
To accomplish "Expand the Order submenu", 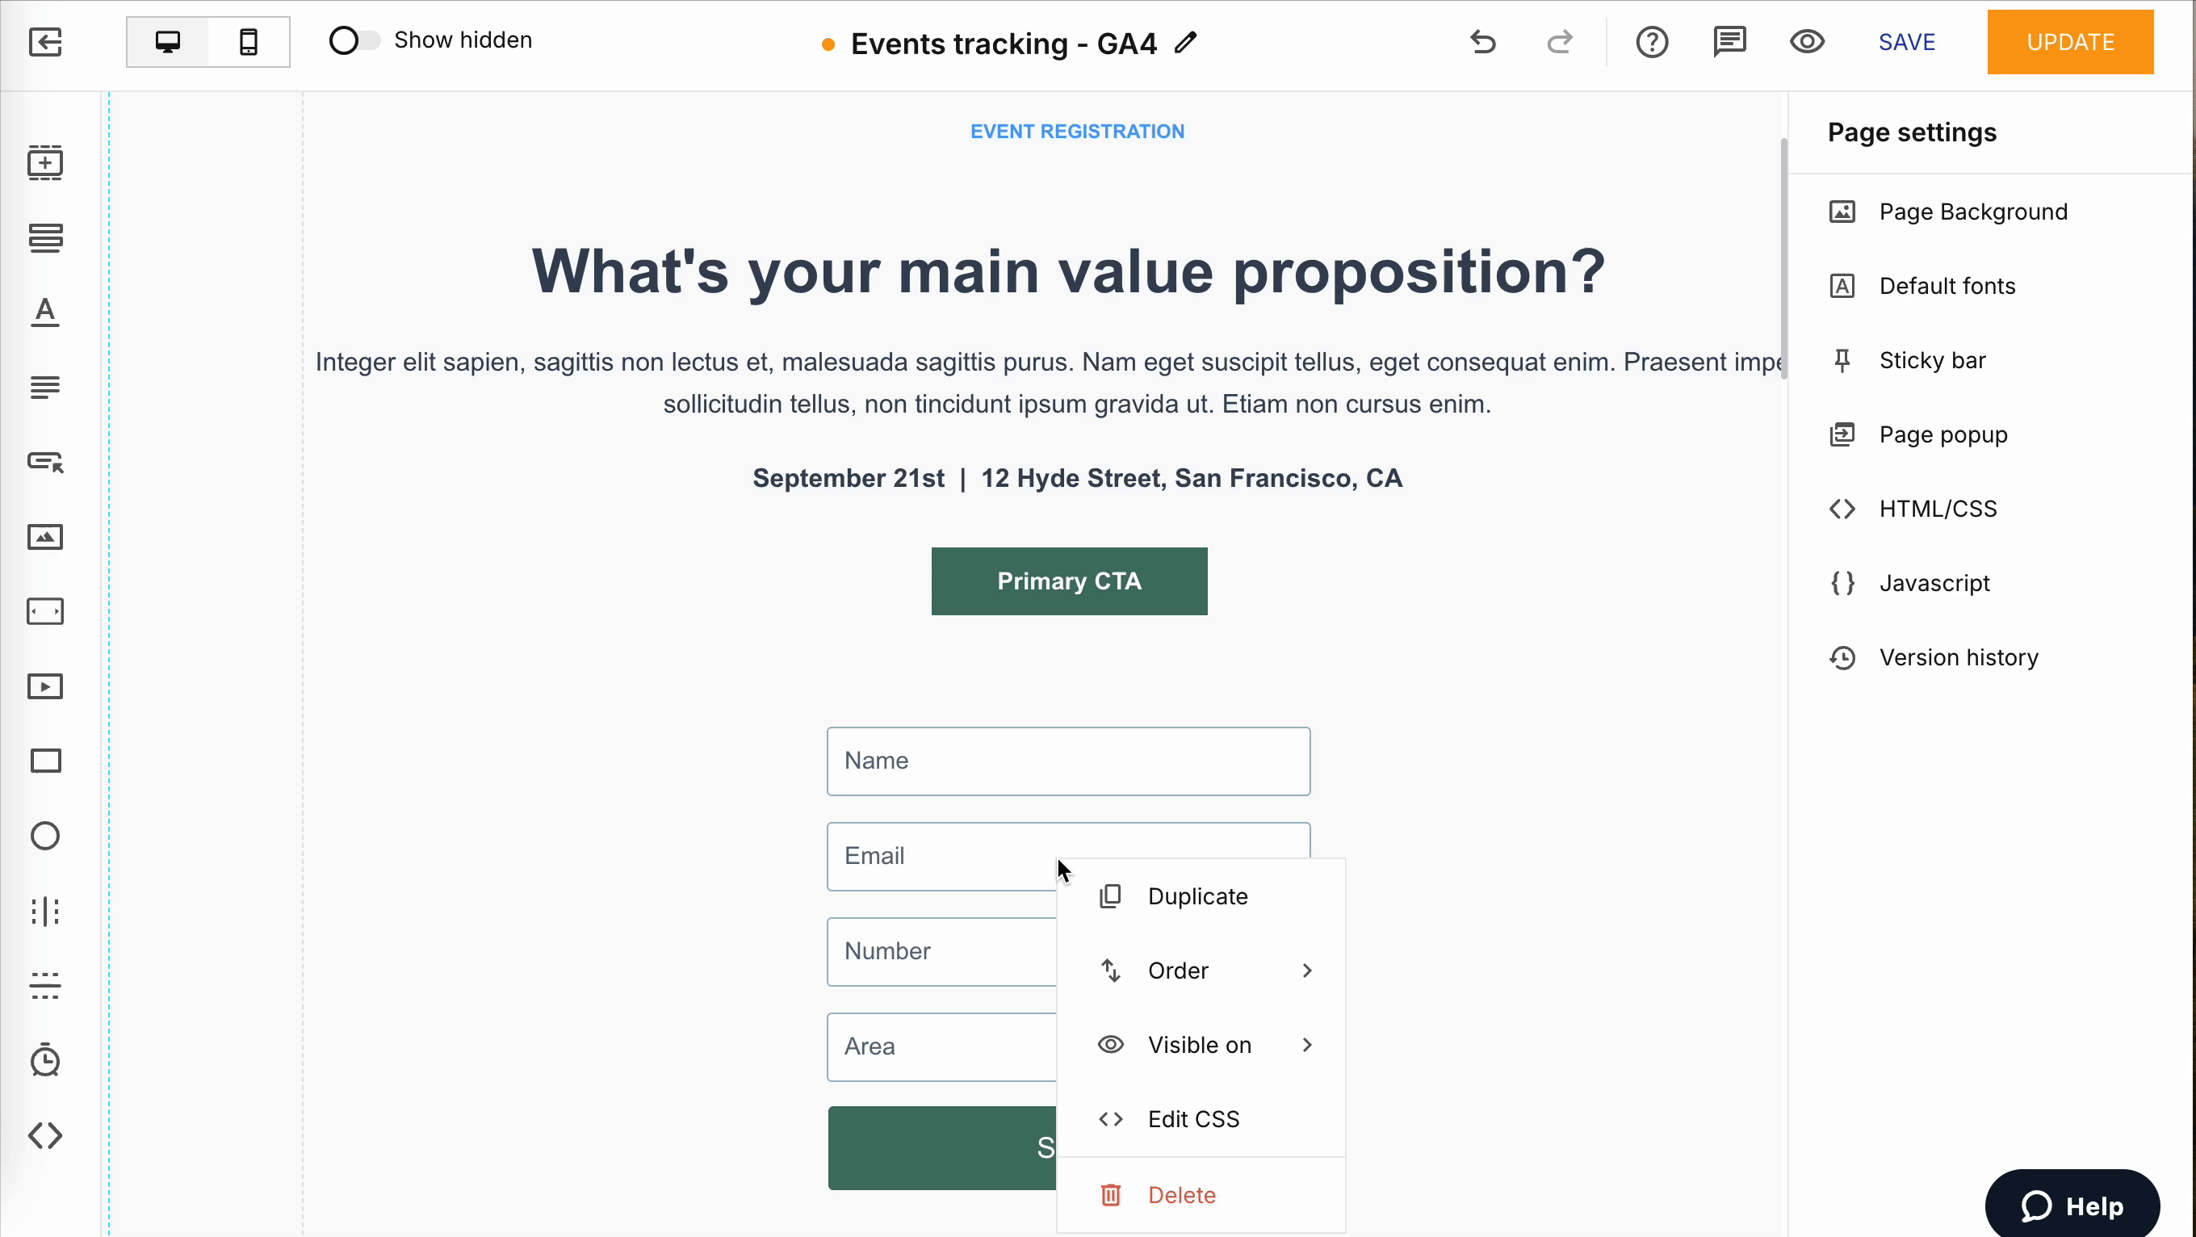I will click(1201, 971).
